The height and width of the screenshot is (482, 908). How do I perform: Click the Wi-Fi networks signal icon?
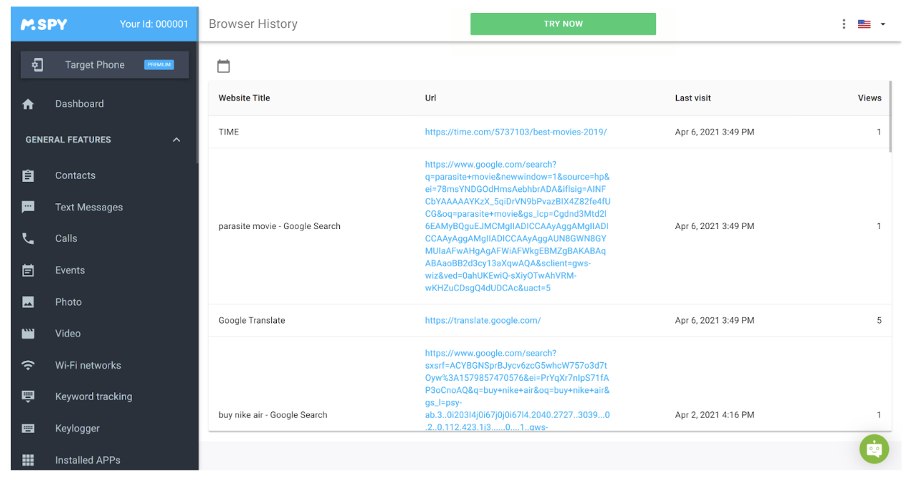[x=28, y=365]
